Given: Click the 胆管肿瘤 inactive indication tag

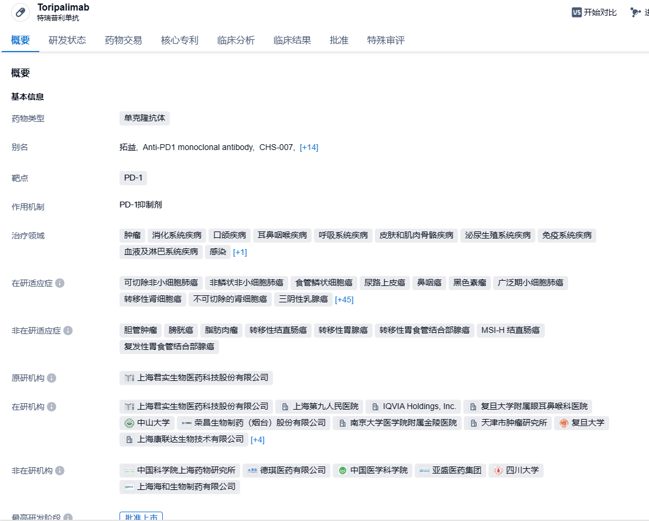Looking at the screenshot, I should pos(141,331).
